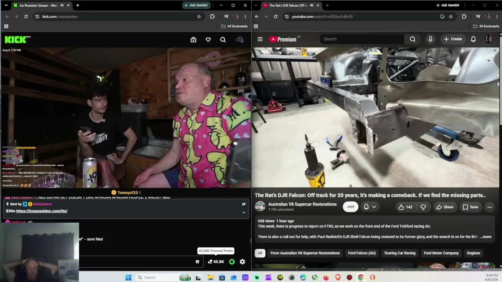
Task: Like the video with 142 likes
Action: point(405,207)
